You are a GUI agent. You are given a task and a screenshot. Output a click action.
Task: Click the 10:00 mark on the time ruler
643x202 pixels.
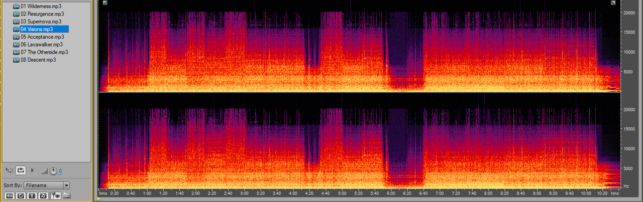pyautogui.click(x=585, y=193)
